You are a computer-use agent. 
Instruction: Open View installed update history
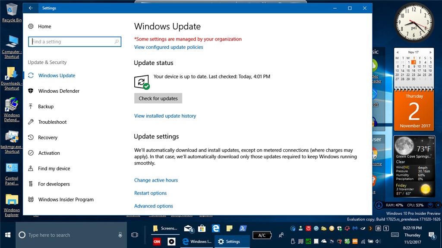point(165,116)
